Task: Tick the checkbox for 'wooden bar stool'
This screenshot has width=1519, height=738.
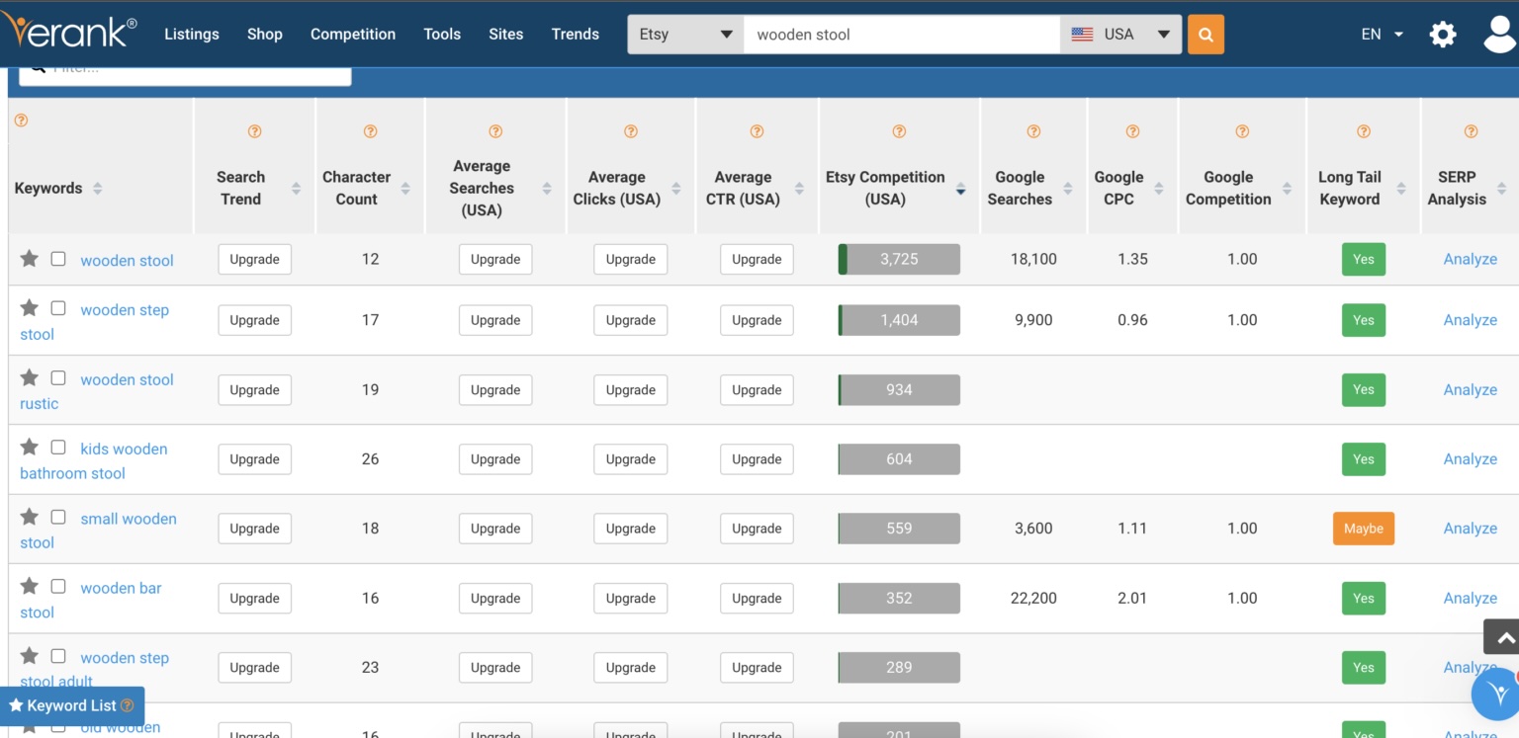Action: [x=58, y=586]
